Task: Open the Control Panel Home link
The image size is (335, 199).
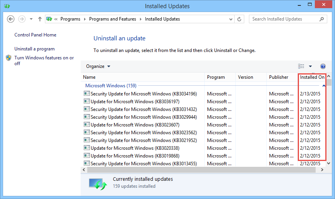Action: tap(35, 35)
